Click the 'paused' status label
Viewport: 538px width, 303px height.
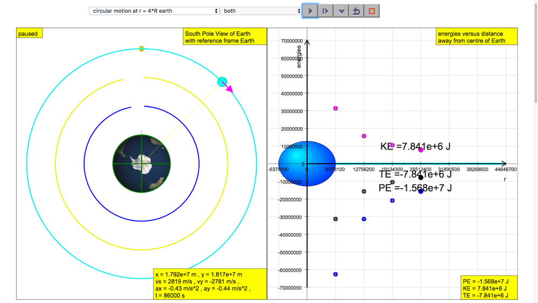29,33
